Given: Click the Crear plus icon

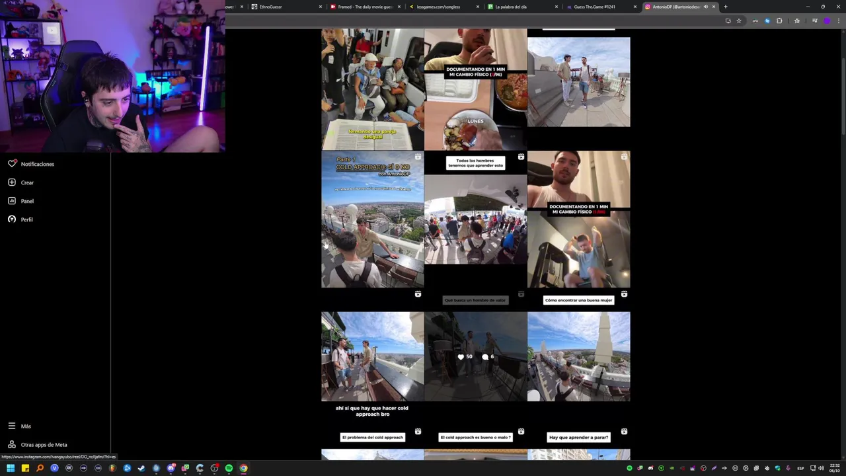Looking at the screenshot, I should click(12, 182).
